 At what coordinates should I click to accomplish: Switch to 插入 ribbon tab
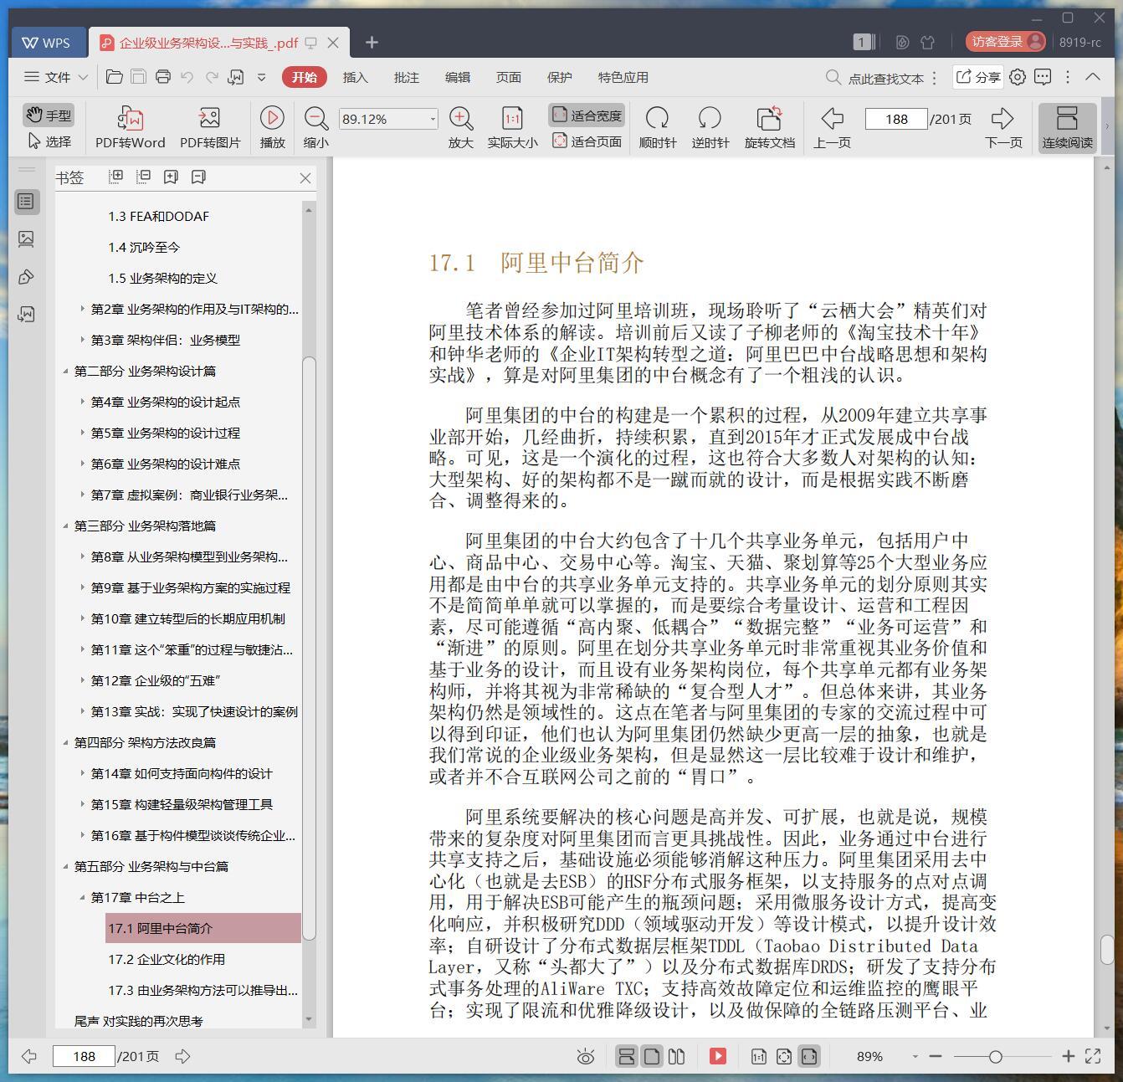coord(355,77)
